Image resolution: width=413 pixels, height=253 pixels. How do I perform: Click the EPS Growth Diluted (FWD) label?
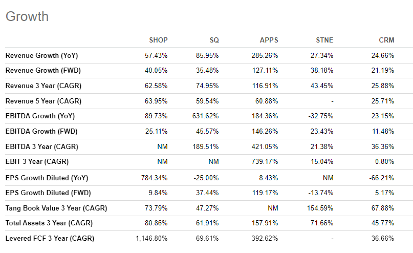pyautogui.click(x=48, y=193)
